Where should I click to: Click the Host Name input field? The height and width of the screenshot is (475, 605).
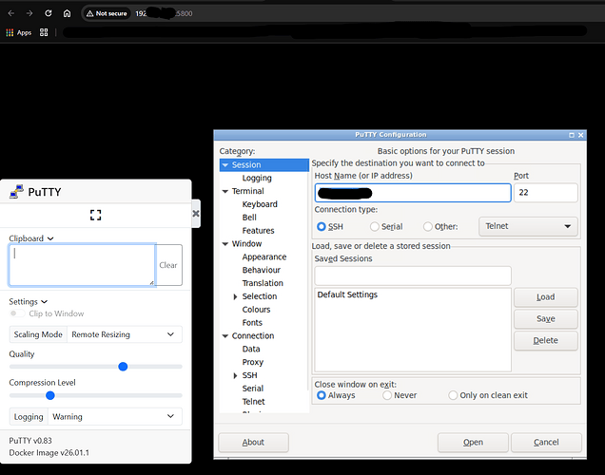(412, 193)
